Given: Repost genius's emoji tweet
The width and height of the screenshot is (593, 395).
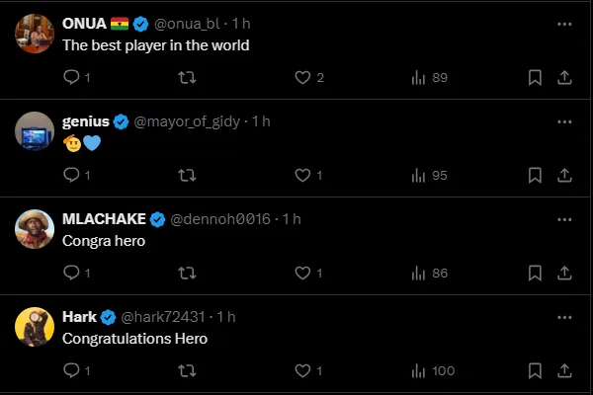Looking at the screenshot, I should point(187,175).
